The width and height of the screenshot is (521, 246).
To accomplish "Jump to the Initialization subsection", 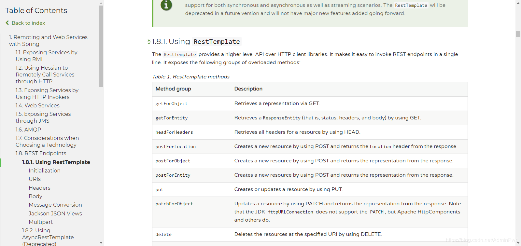I will [45, 171].
